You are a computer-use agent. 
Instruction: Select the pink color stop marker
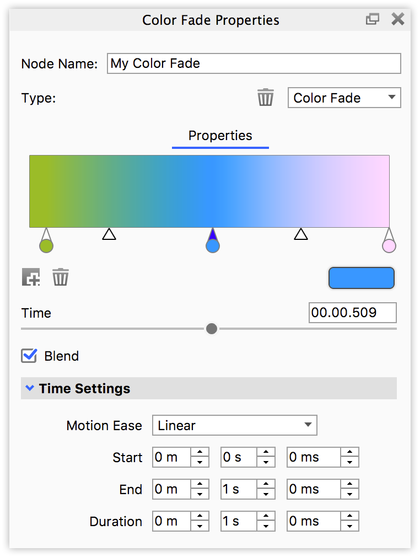click(x=389, y=245)
